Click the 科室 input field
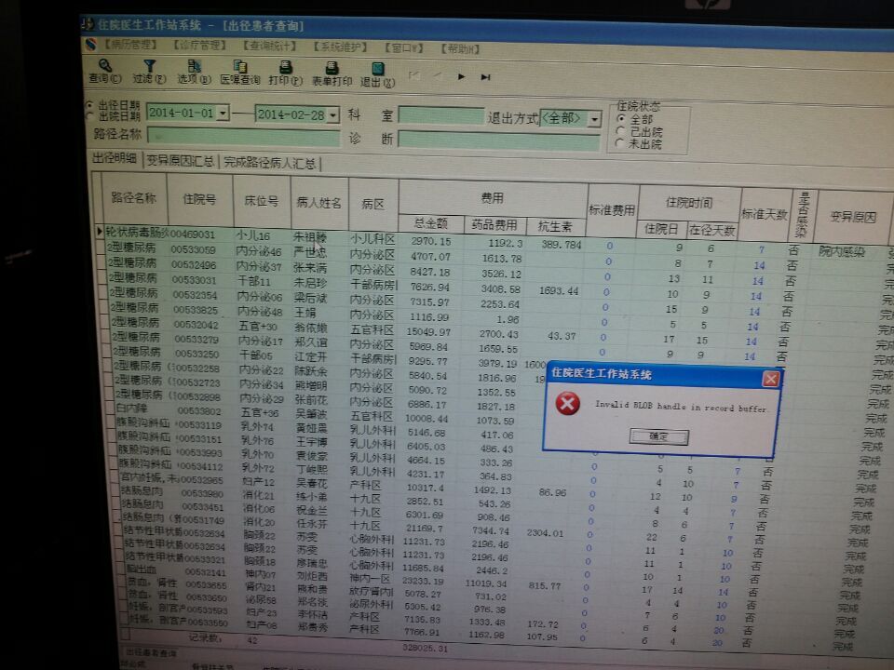This screenshot has width=894, height=670. click(x=441, y=115)
